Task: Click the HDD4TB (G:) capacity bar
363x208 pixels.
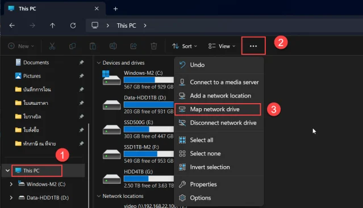Action: click(x=149, y=179)
